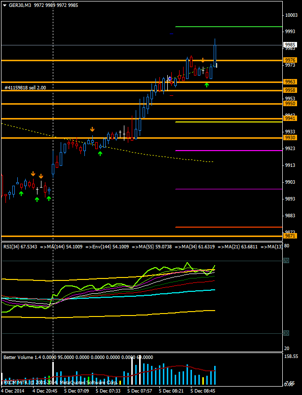Select the 9871 price level tag
The width and height of the screenshot is (302, 395).
[290, 236]
